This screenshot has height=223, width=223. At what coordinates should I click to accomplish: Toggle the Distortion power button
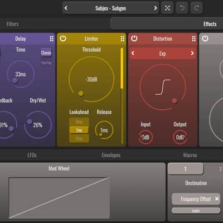pos(134,38)
